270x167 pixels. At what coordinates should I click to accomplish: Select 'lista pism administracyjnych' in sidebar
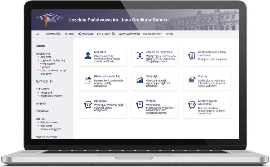51,127
